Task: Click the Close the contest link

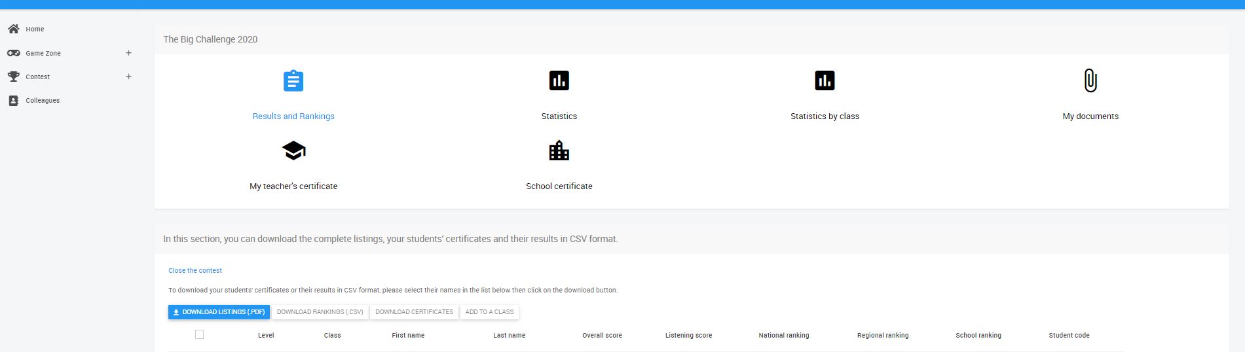Action: [x=195, y=270]
